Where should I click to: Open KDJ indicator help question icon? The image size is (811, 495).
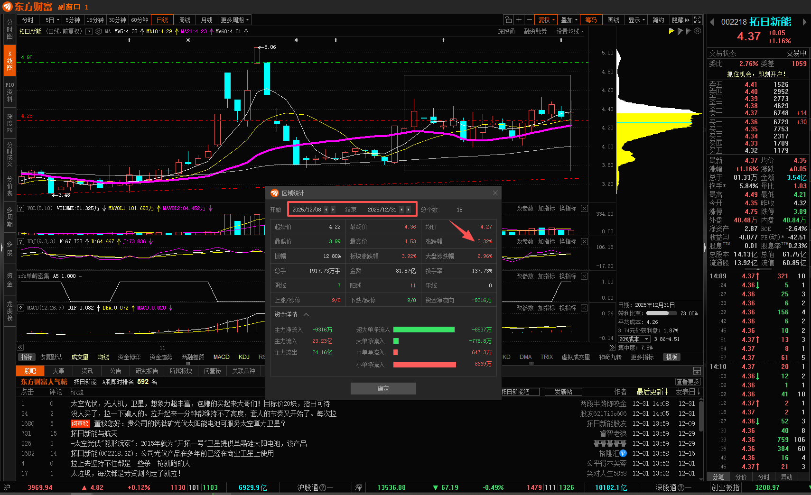21,241
